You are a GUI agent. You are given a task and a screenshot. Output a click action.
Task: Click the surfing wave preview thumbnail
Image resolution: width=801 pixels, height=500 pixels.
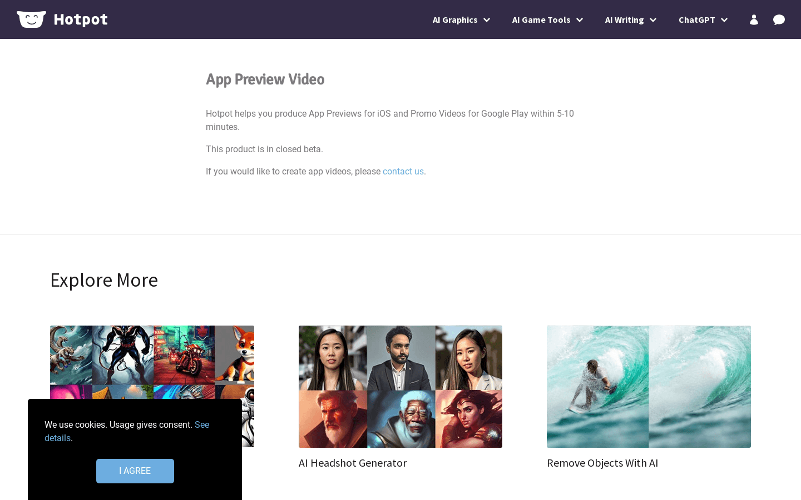[x=649, y=386]
